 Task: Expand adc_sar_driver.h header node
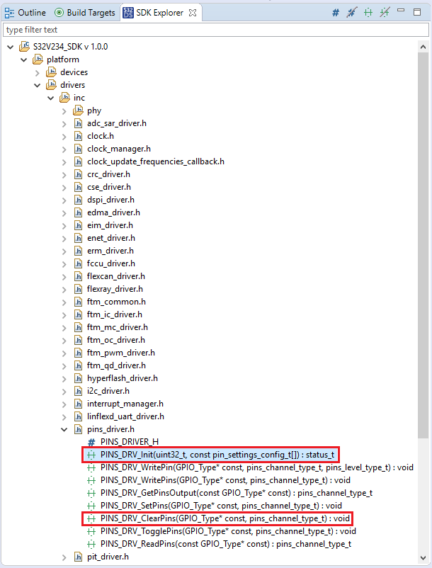(64, 123)
